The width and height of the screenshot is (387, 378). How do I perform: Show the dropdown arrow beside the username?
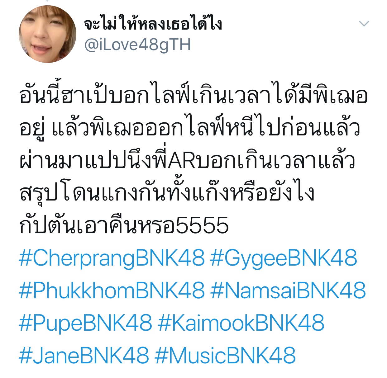364,24
